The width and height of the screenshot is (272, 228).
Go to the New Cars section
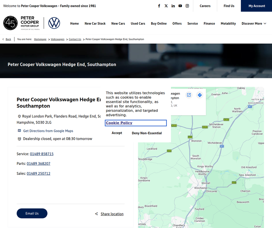click(118, 24)
